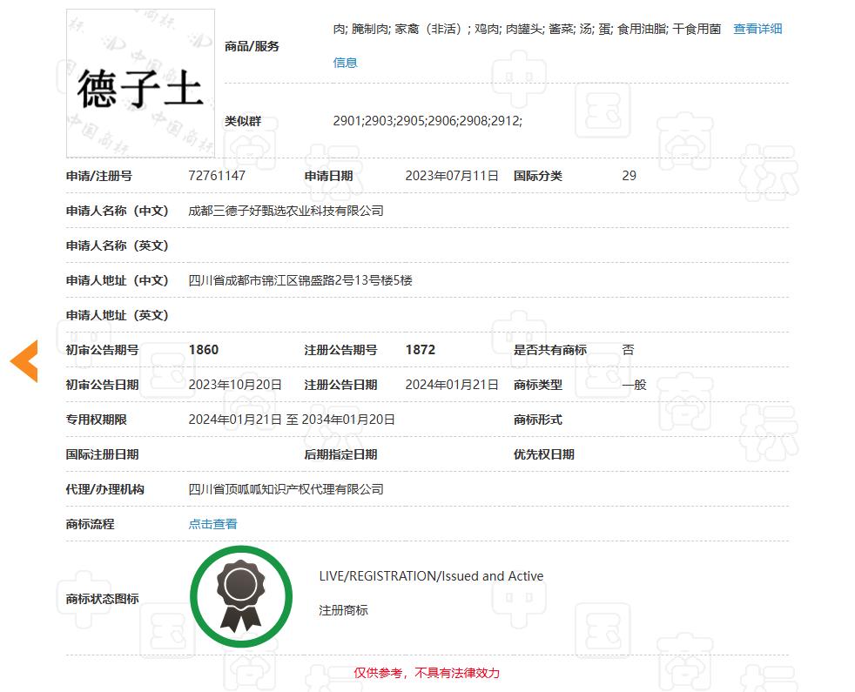Click 点击查看 to view trademark process

[x=212, y=524]
